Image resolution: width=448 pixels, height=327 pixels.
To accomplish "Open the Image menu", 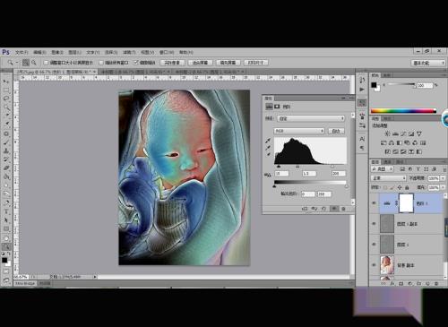I will pyautogui.click(x=57, y=52).
